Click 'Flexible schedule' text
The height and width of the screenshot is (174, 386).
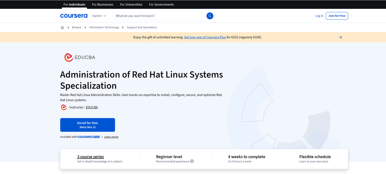315,157
